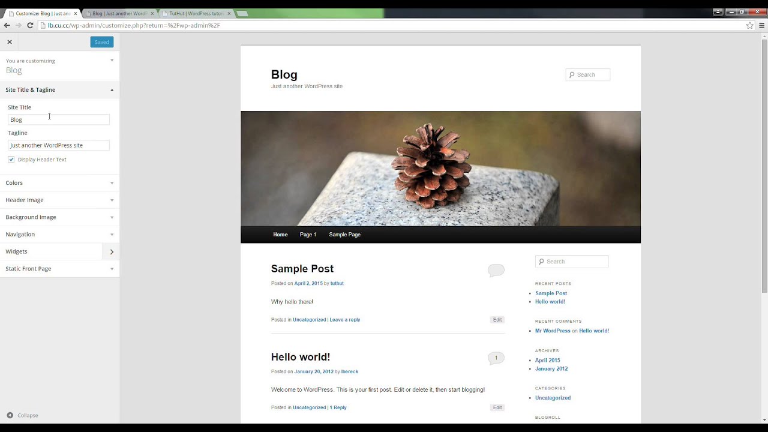Expand the Navigation section
Screen dimensions: 768x432
click(x=59, y=234)
